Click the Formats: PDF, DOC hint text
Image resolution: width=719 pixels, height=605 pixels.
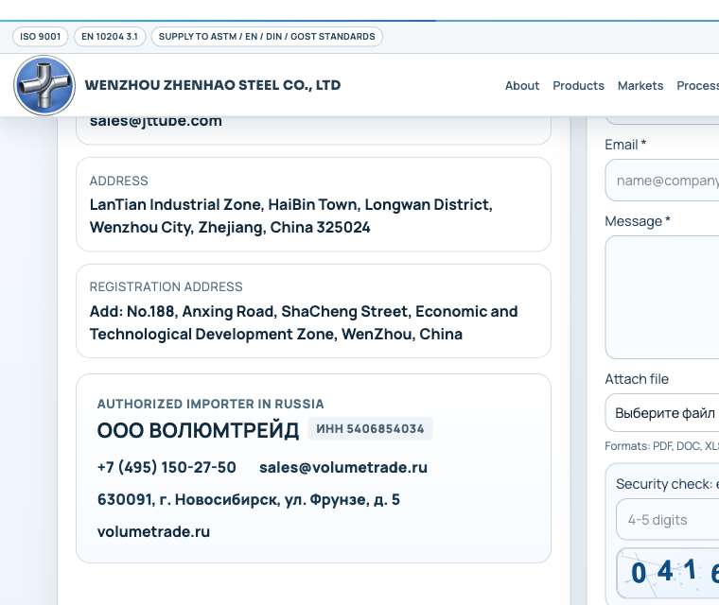pos(661,446)
